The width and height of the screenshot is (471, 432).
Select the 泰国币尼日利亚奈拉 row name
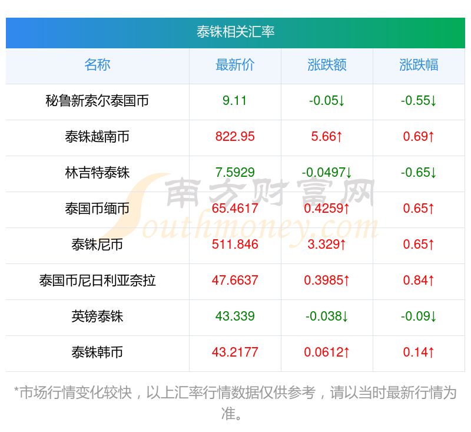tap(97, 281)
